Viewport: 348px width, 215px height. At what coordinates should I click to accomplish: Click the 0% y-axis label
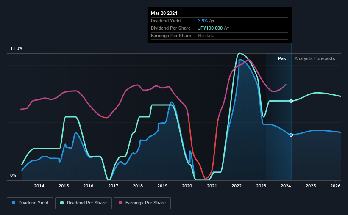(x=13, y=175)
